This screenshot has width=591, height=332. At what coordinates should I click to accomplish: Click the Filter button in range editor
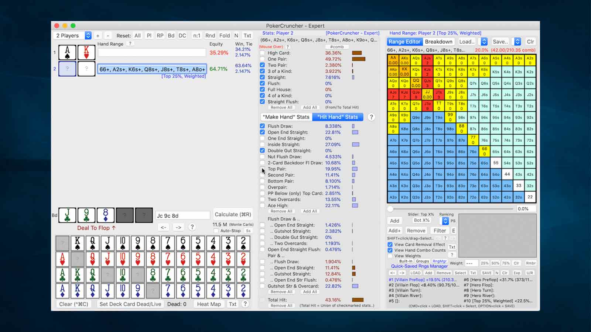tap(440, 231)
